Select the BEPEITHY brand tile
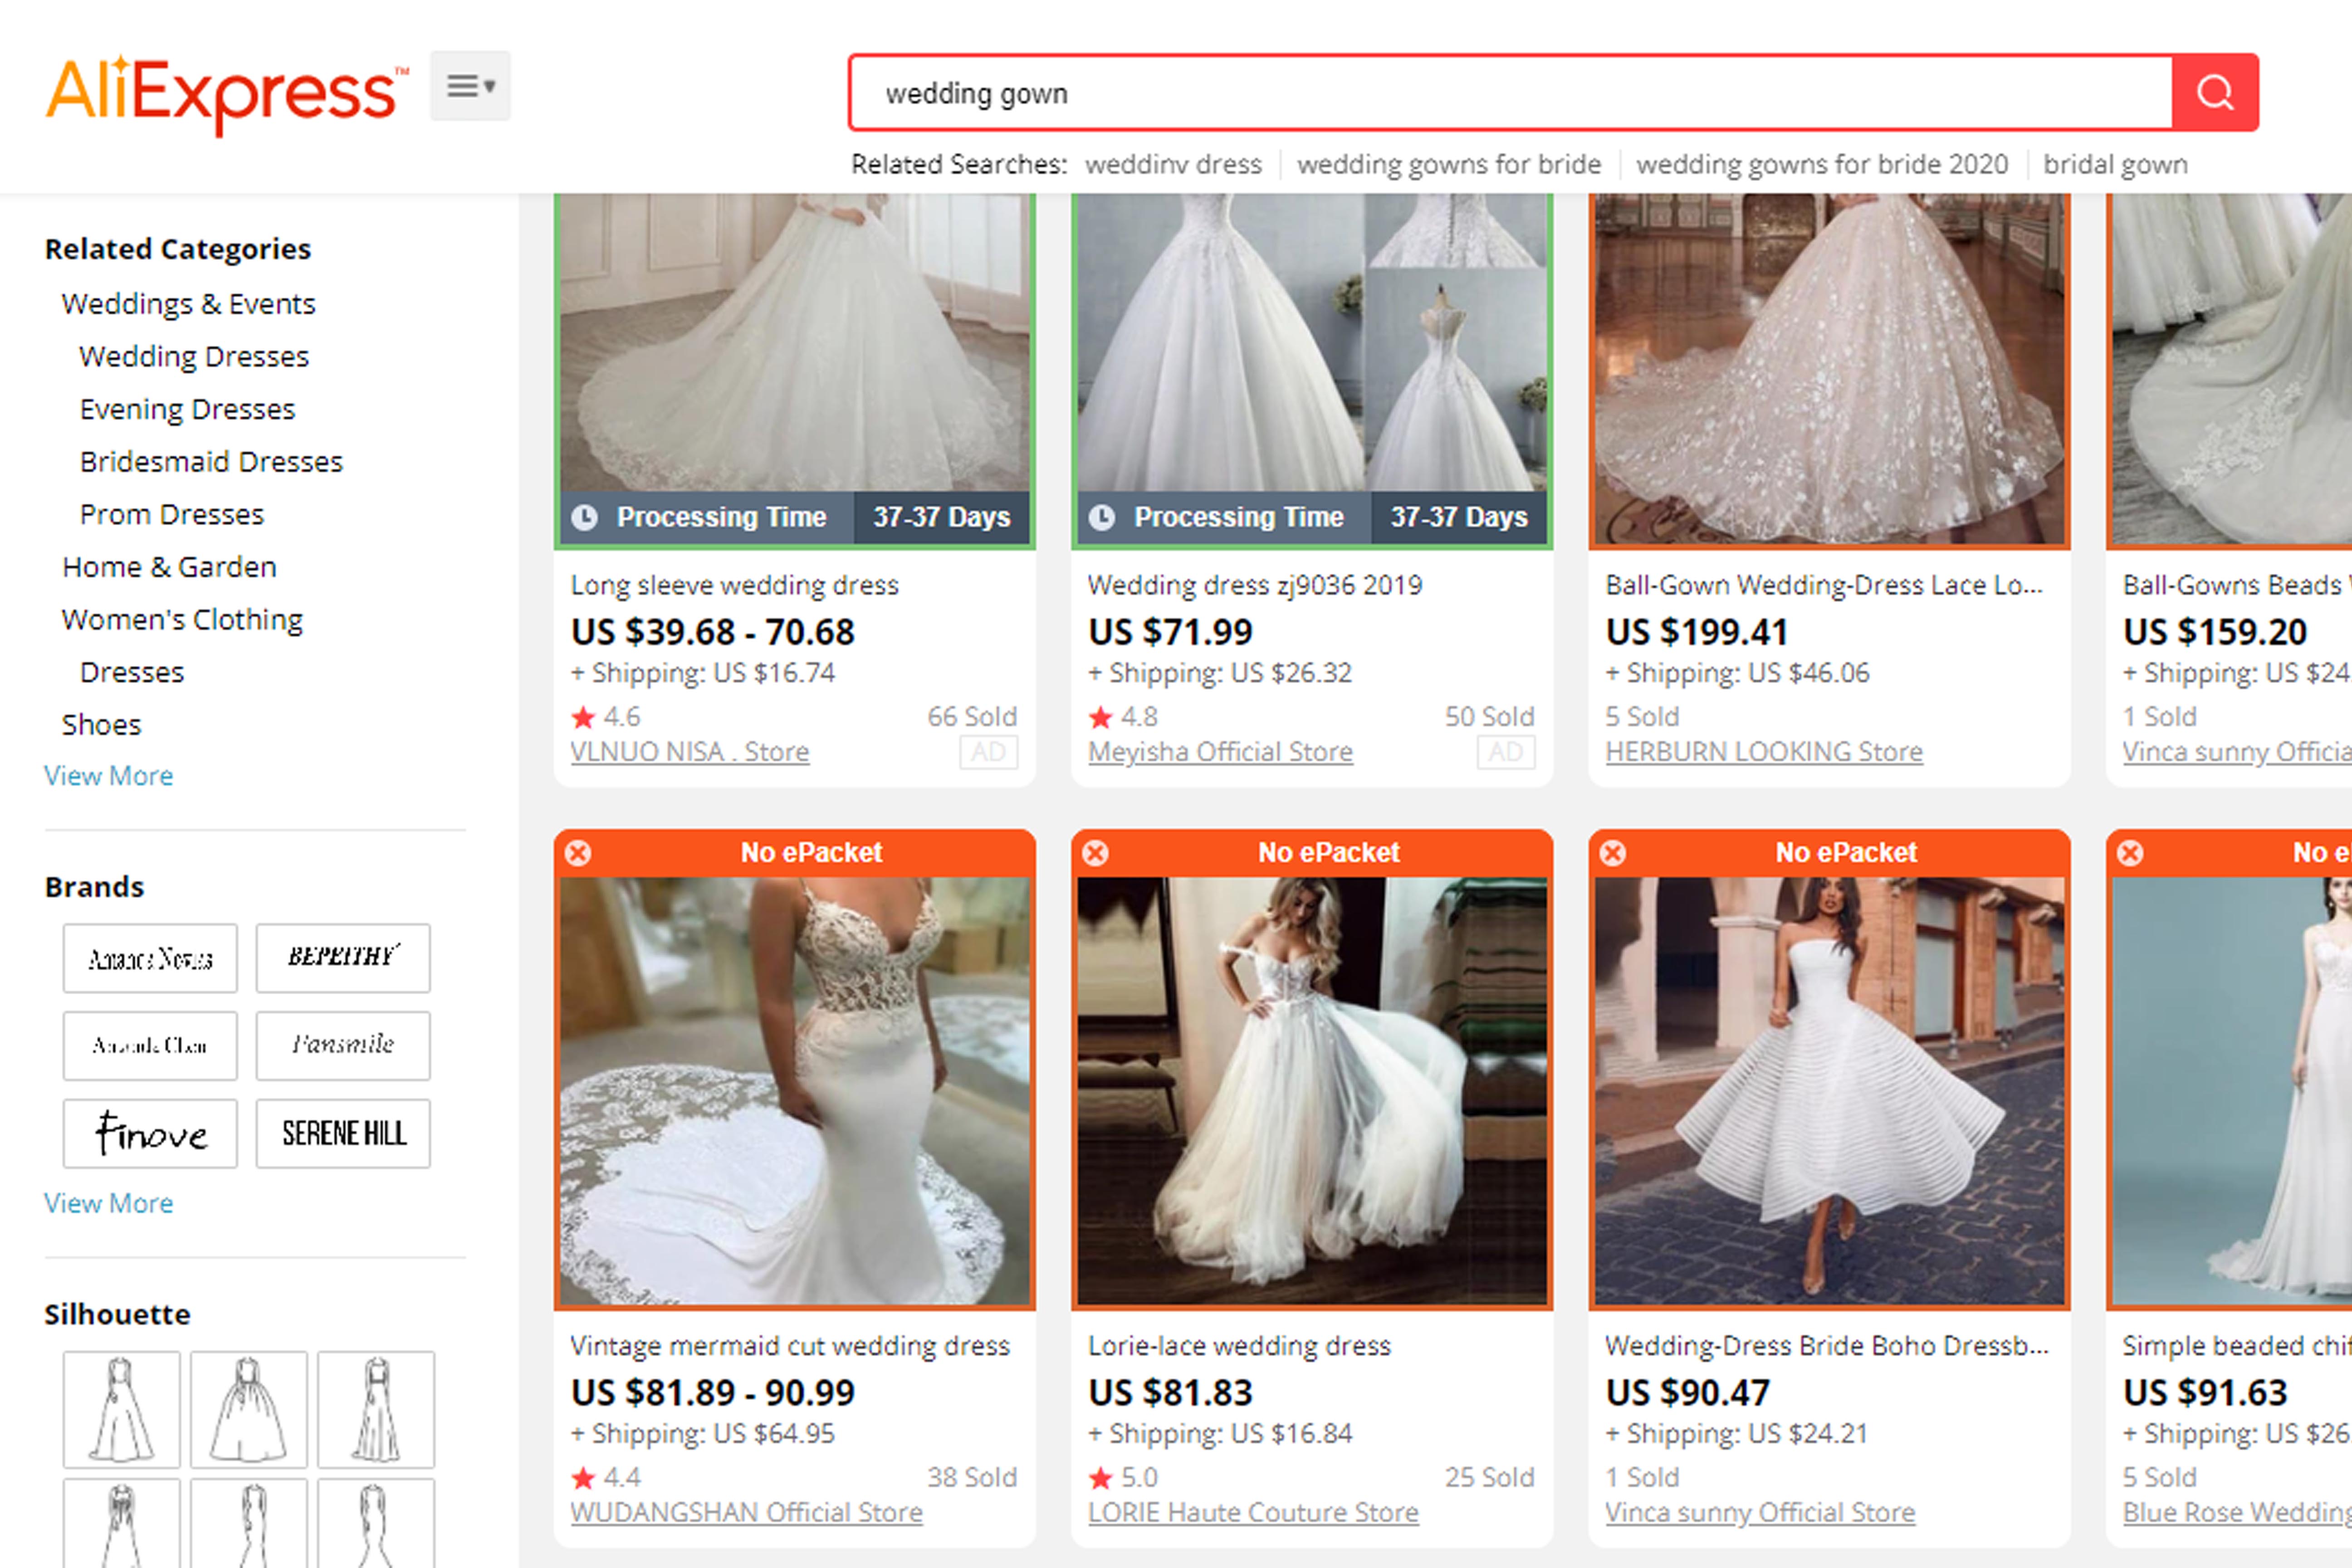2352x1568 pixels. (343, 958)
